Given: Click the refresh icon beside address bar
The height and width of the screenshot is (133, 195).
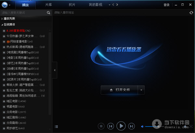Looking at the screenshot, I should click(x=191, y=13).
